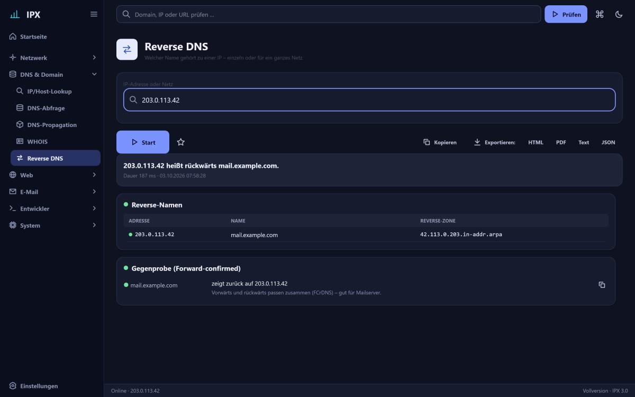Click address cell 203.0.113.42 in table

pos(155,234)
